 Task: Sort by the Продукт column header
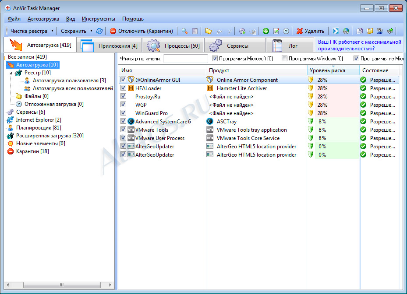click(257, 70)
